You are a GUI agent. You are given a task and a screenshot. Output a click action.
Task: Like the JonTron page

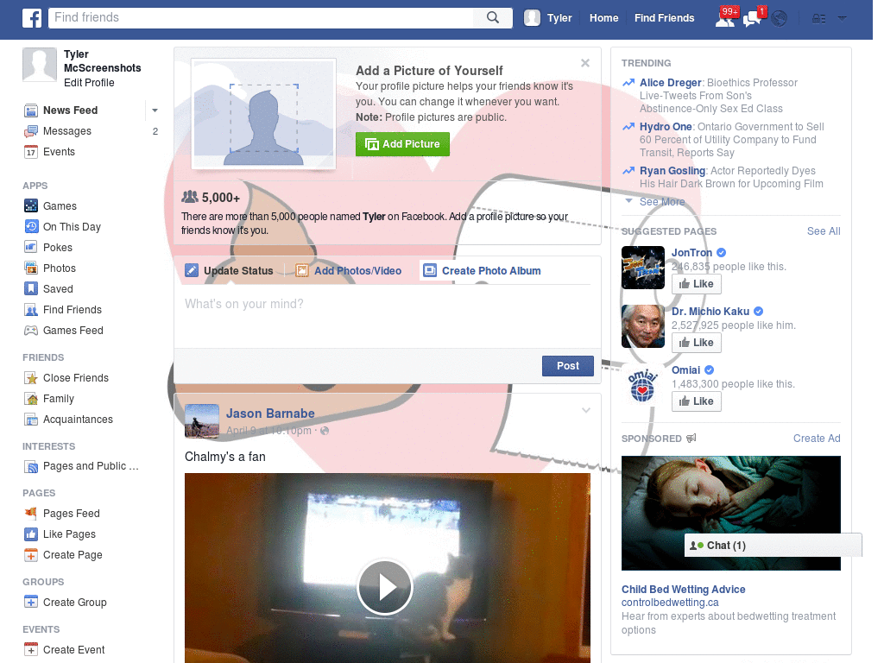(x=697, y=283)
